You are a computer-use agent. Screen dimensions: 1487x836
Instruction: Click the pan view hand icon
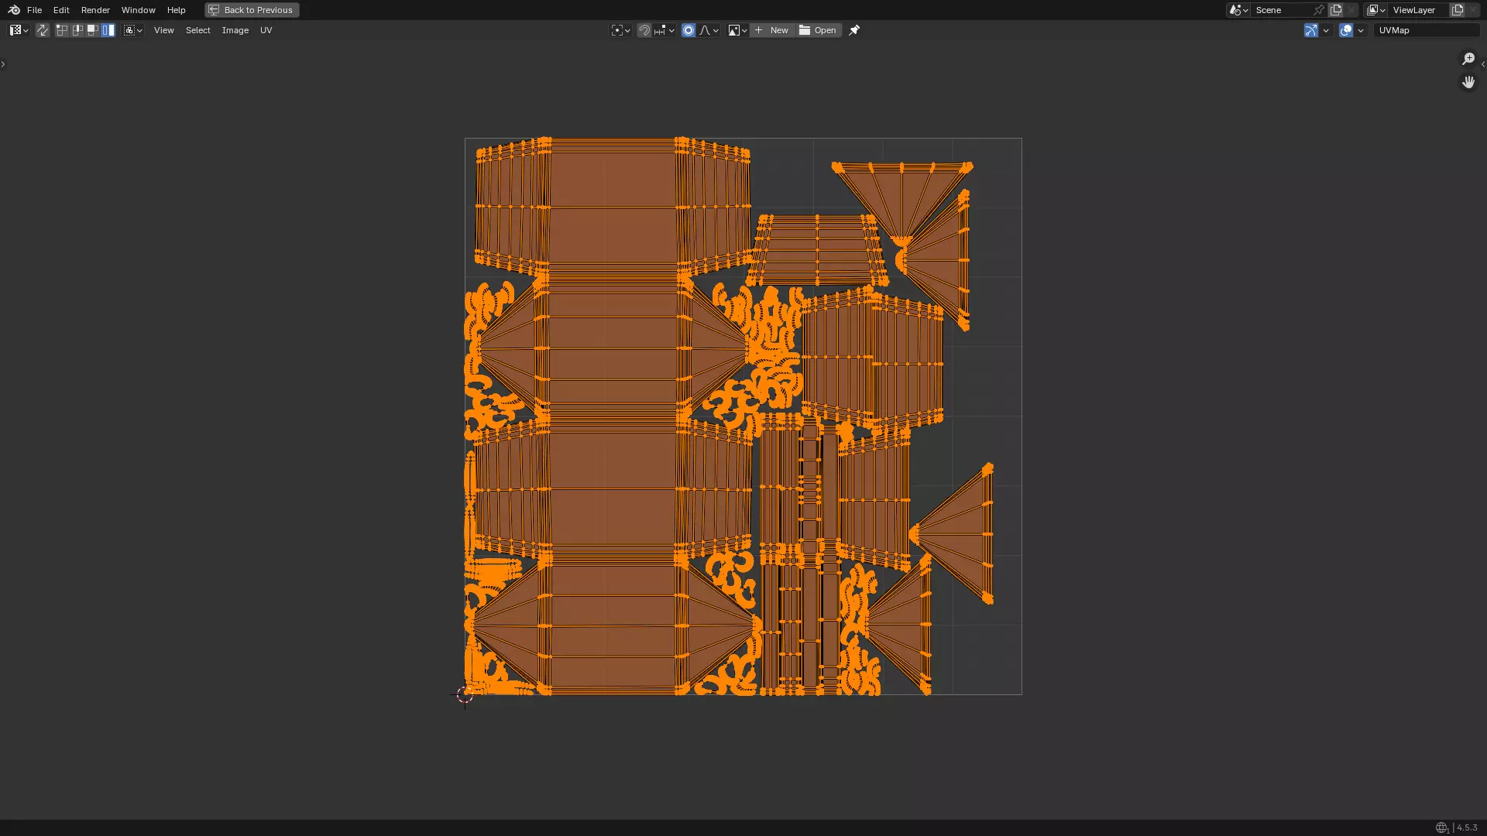[1468, 82]
